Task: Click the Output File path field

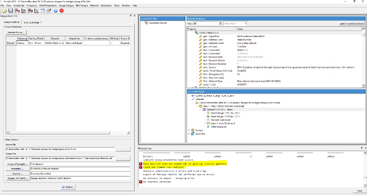Action: pyautogui.click(x=60, y=158)
